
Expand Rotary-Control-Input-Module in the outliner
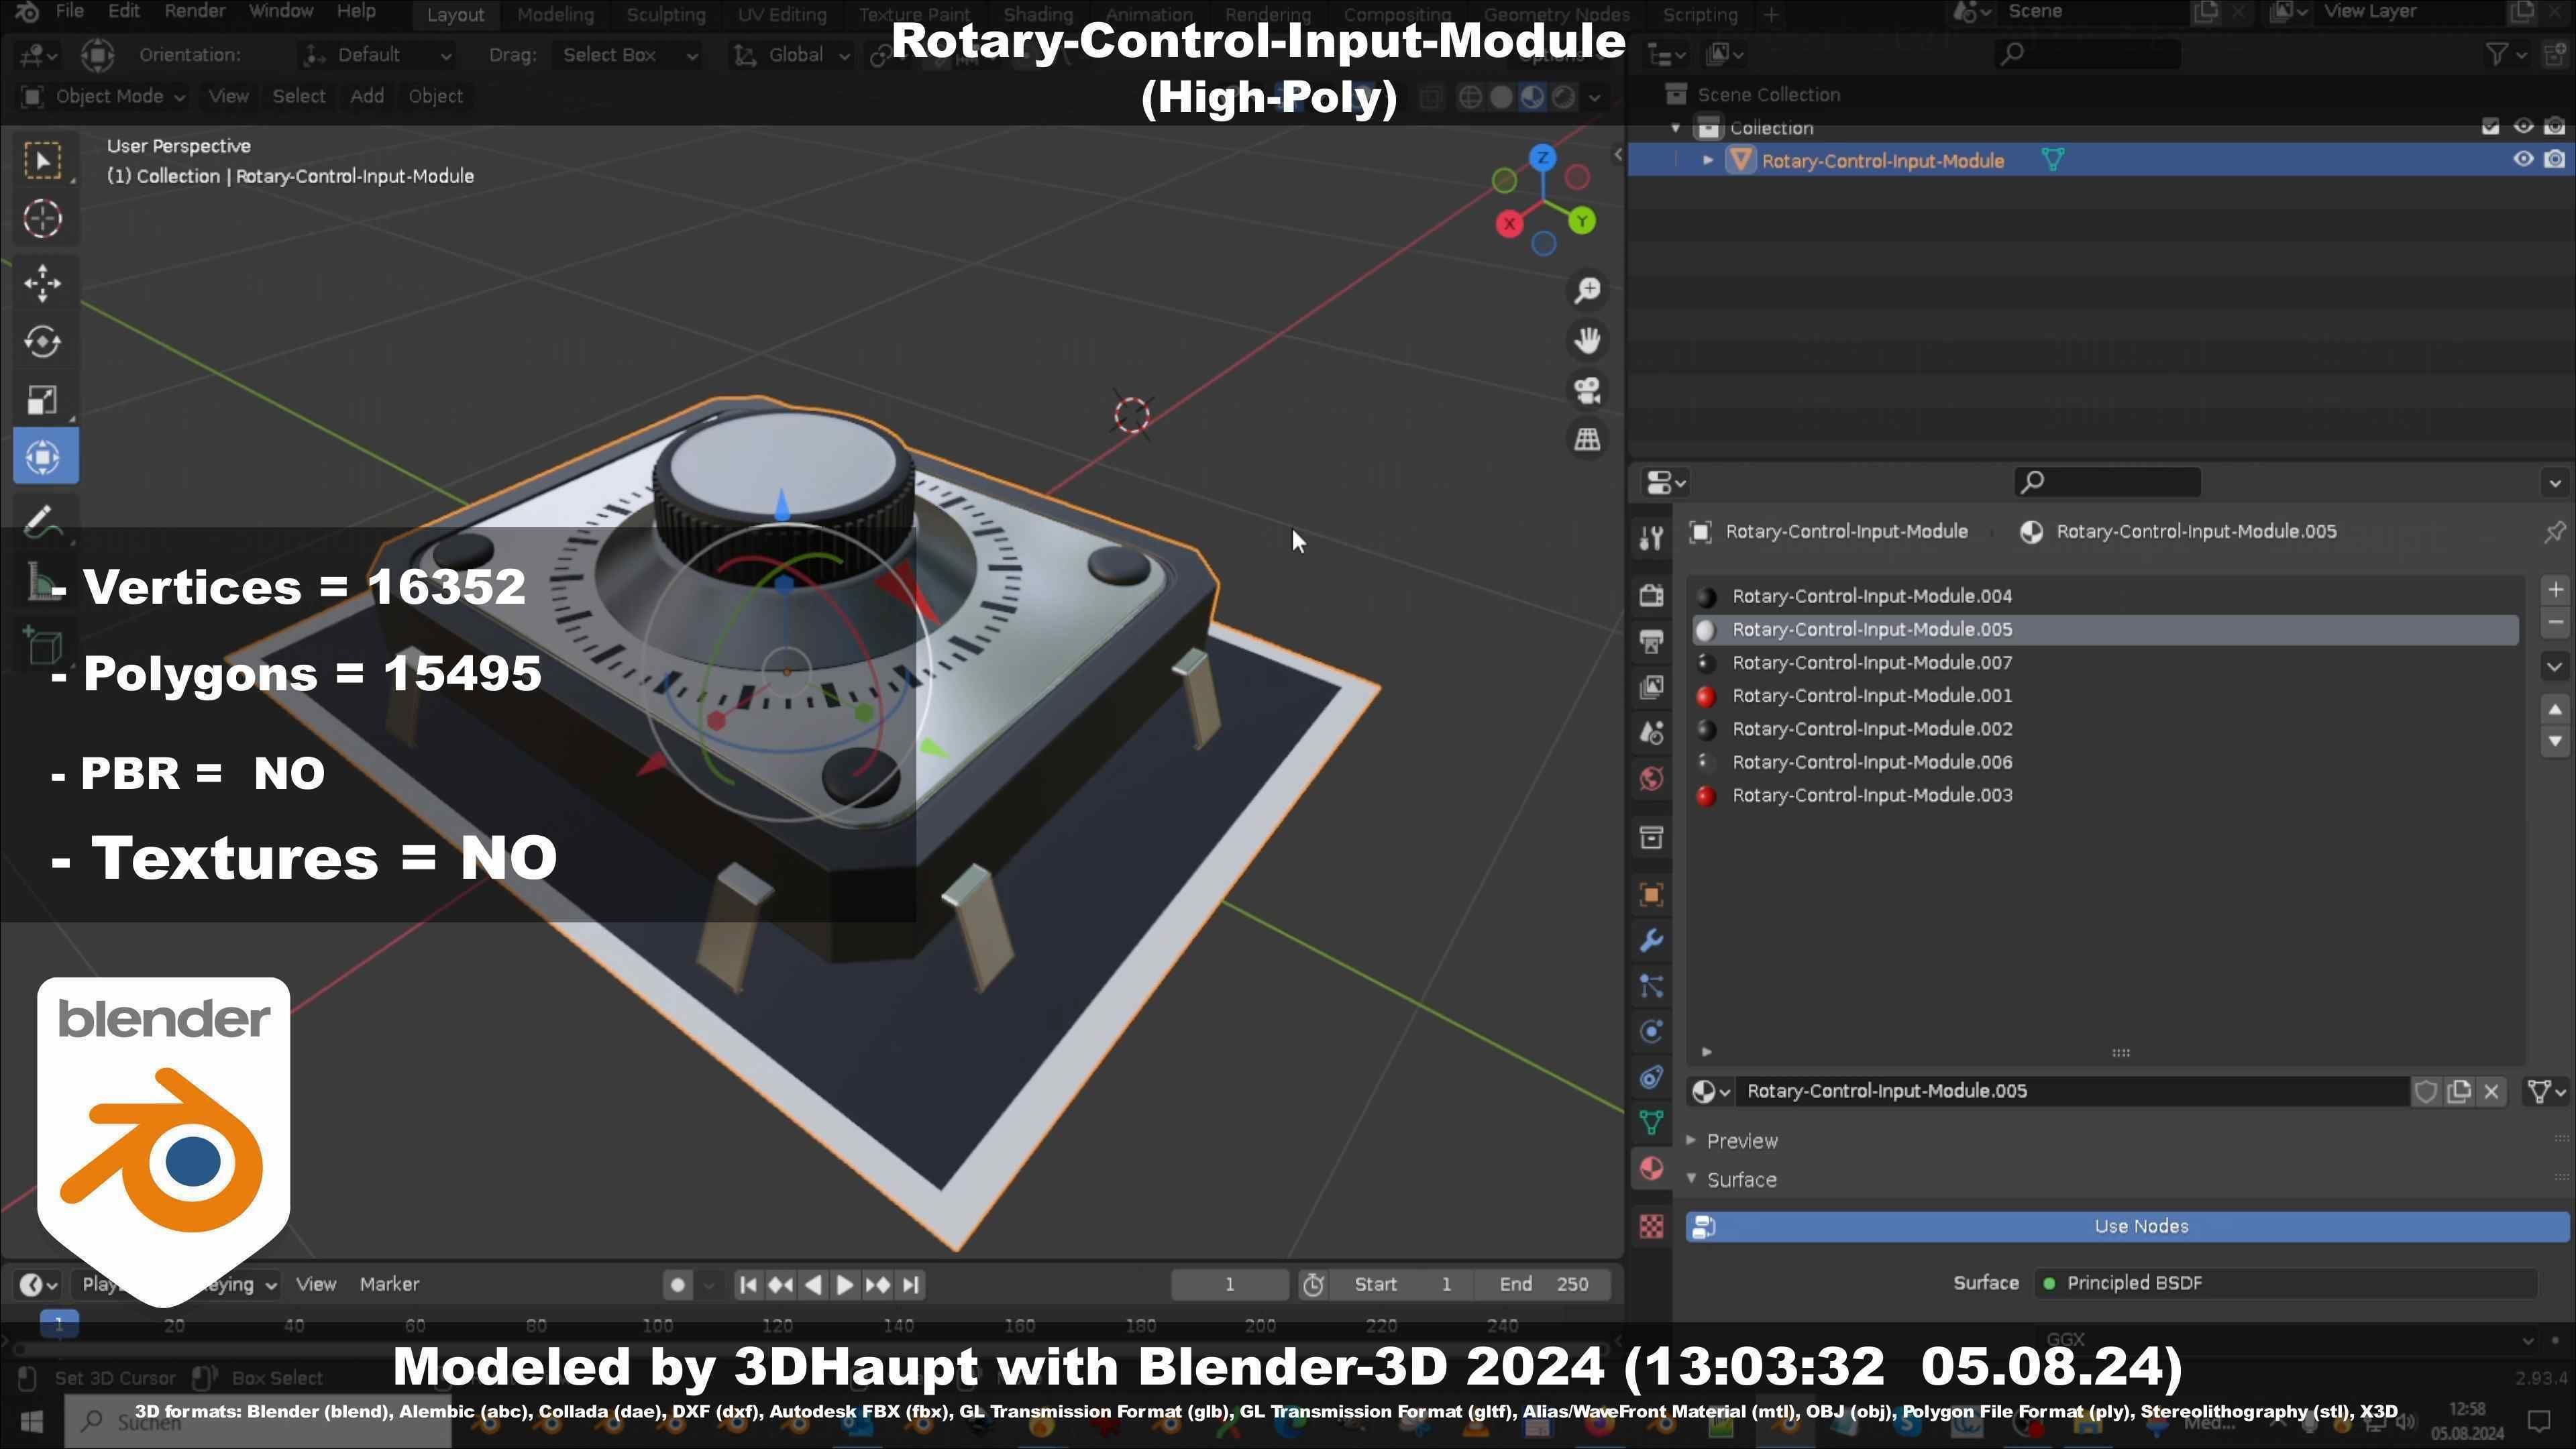tap(1708, 161)
